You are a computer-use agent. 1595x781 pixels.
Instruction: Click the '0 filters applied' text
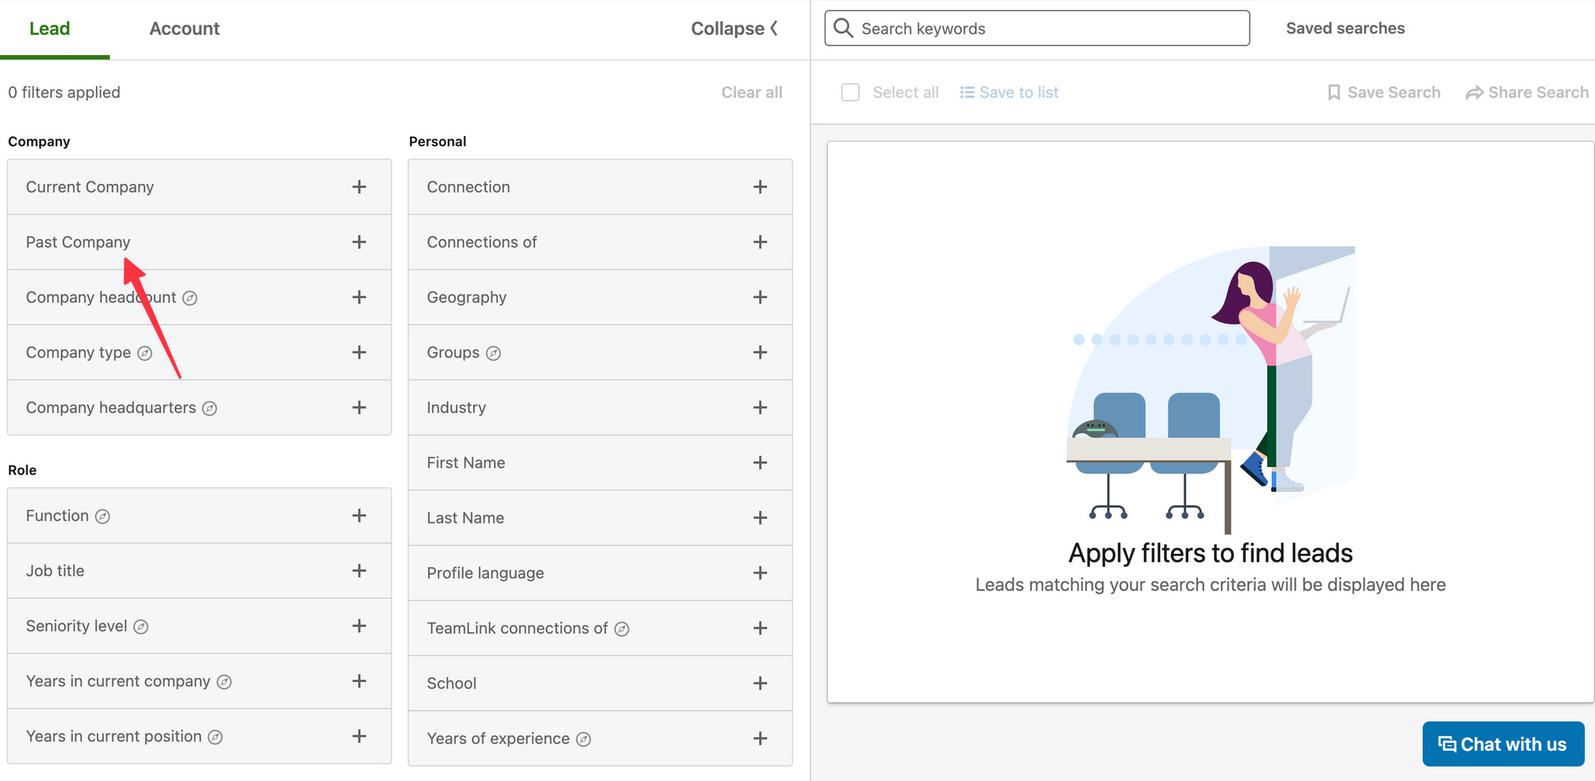tap(64, 92)
